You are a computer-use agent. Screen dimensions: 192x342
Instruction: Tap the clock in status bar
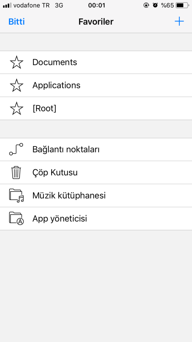pos(96,5)
